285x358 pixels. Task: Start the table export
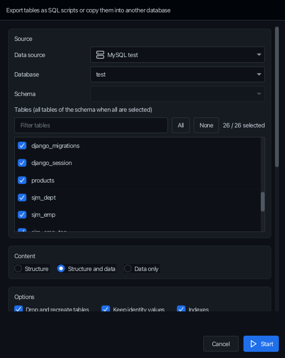(x=261, y=344)
